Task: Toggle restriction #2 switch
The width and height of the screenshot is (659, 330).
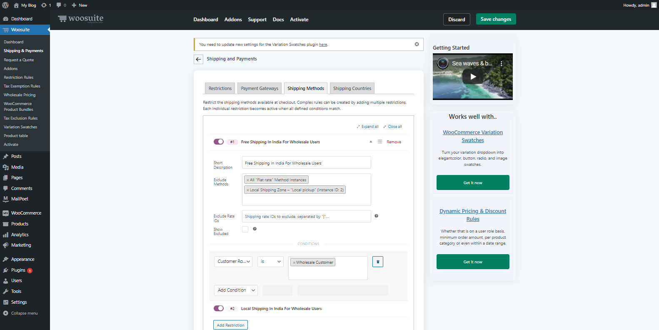Action: coord(219,308)
